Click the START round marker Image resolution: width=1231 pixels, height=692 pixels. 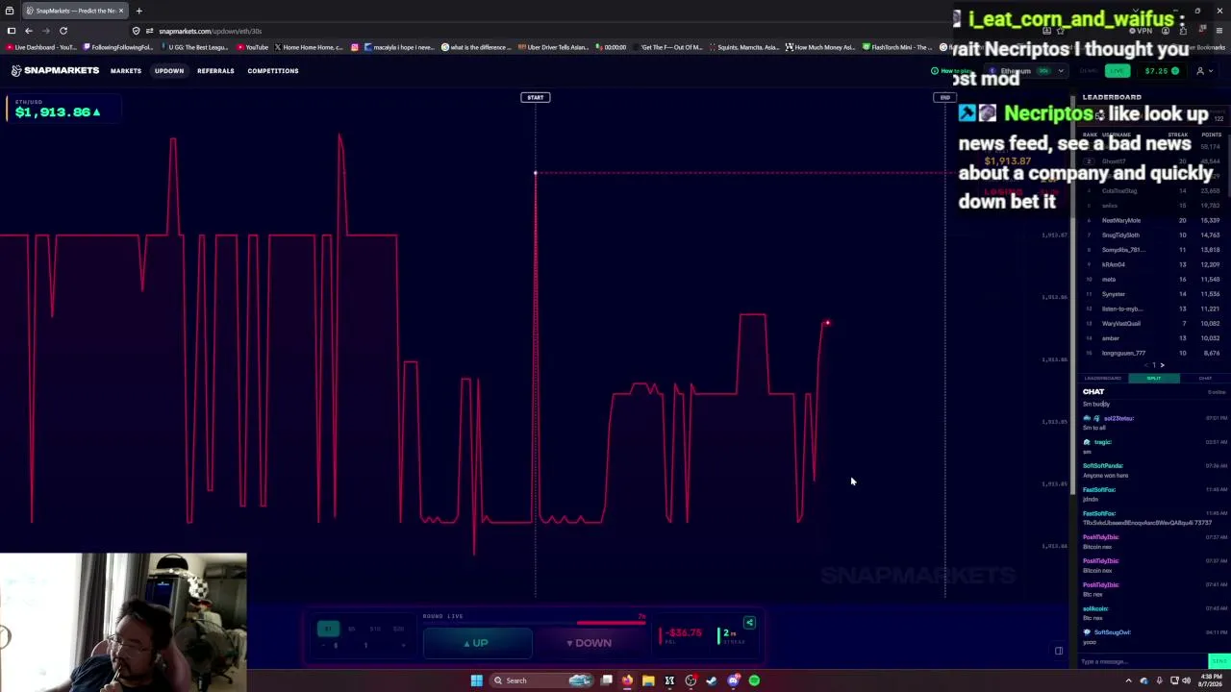coord(536,97)
